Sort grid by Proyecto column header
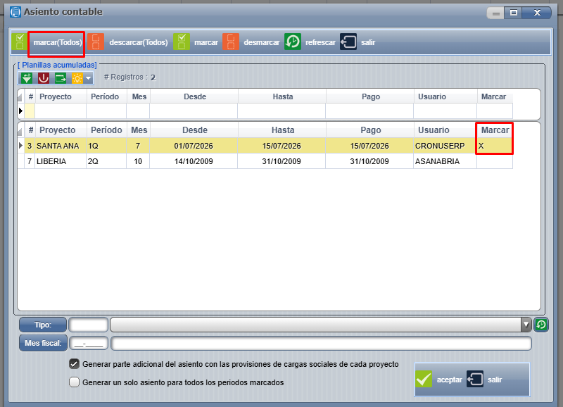The width and height of the screenshot is (563, 407). click(58, 130)
